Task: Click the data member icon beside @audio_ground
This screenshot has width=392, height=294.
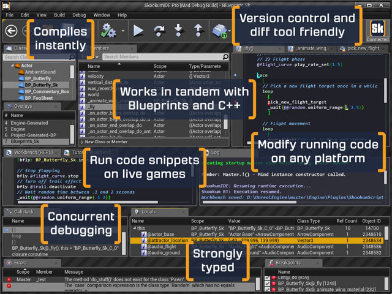Action: point(144,253)
